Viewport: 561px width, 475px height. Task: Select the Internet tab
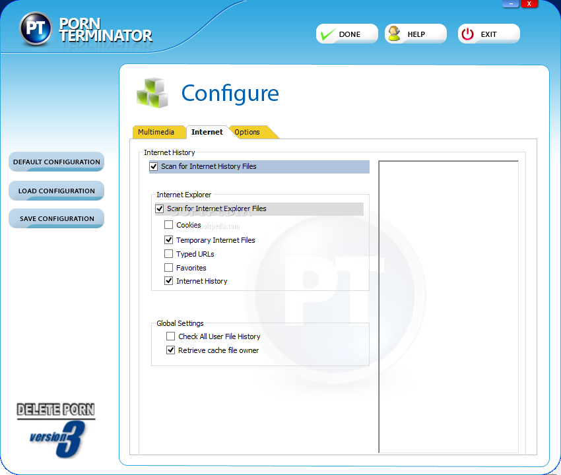point(207,132)
